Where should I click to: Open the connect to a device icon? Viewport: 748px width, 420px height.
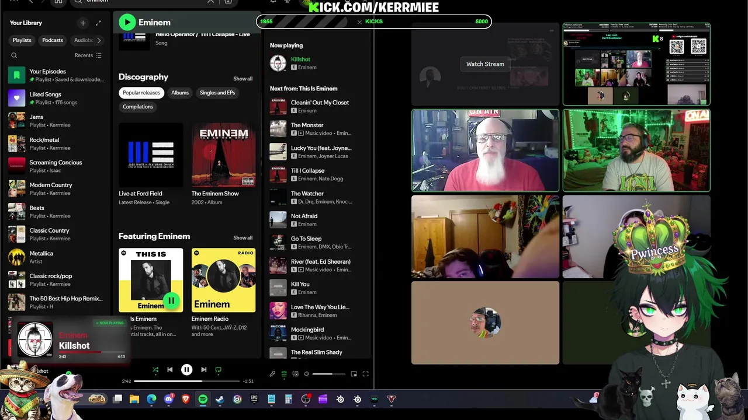coord(295,374)
